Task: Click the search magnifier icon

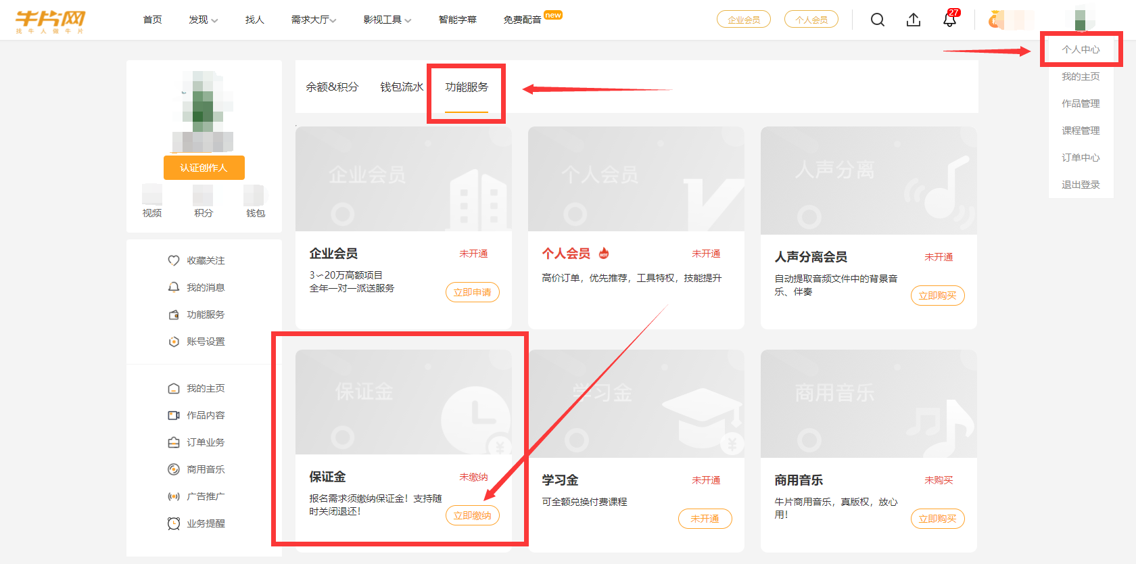Action: (877, 20)
